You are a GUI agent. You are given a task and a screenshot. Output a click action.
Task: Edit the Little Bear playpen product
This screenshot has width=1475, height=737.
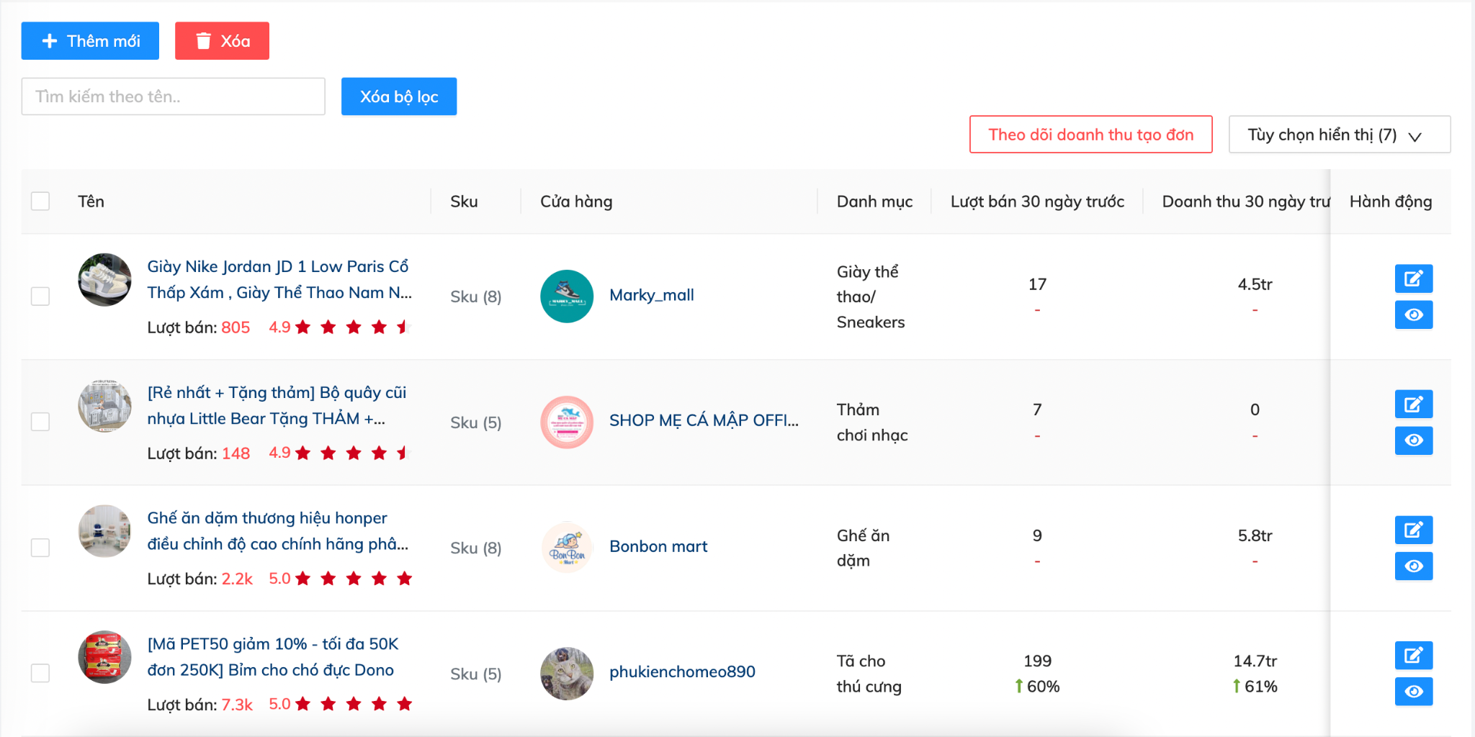pos(1413,404)
